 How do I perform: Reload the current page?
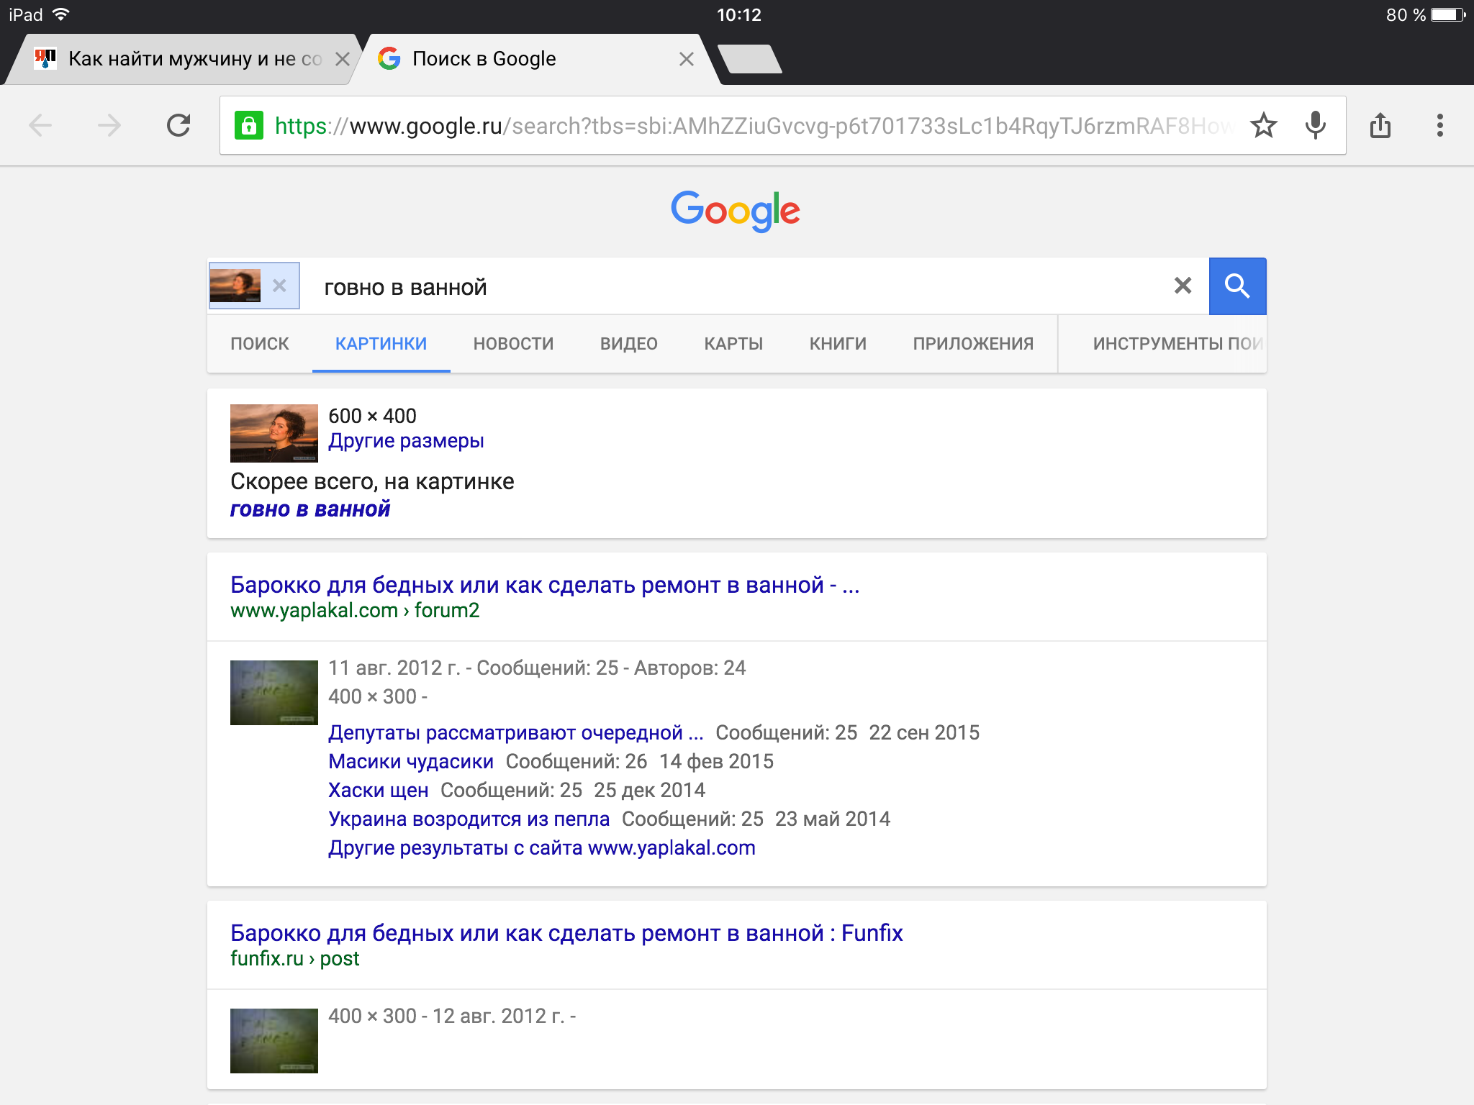point(178,126)
